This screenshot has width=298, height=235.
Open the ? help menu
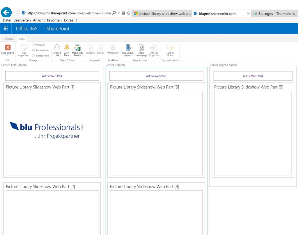(76, 20)
